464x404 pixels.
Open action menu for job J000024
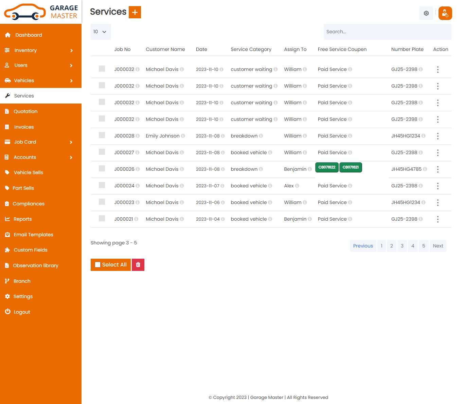tap(438, 186)
